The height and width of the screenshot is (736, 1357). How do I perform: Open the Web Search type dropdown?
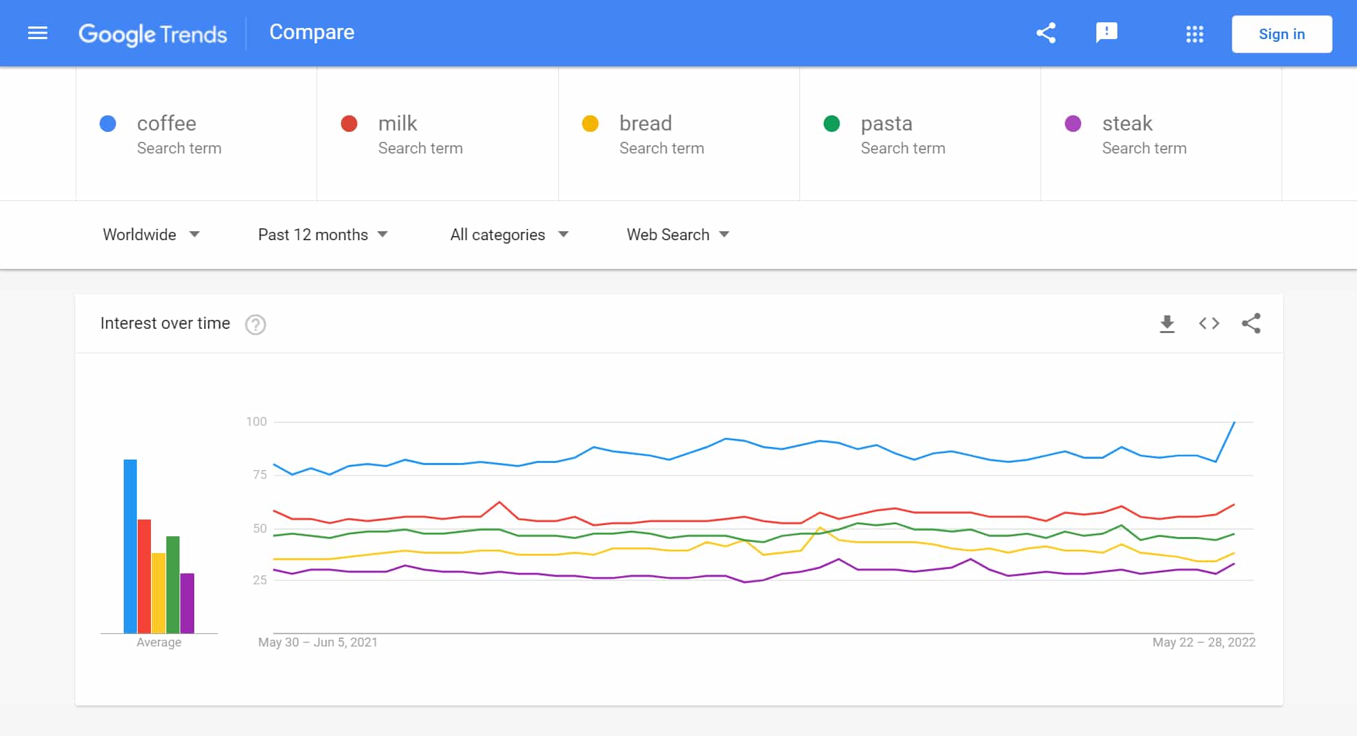[x=678, y=235]
